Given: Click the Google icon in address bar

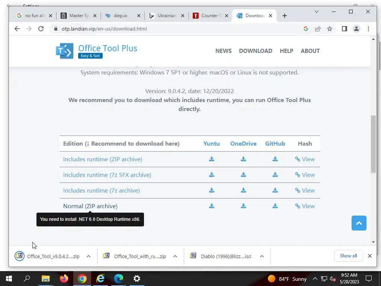Looking at the screenshot, I should [306, 29].
